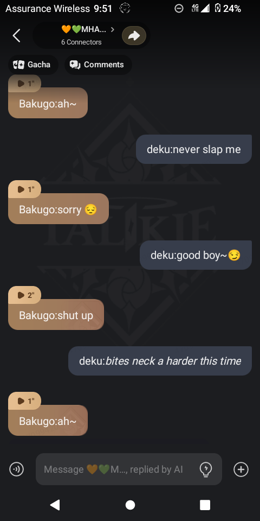Play voice clip above first Bakugo:ah~
This screenshot has width=260, height=521.
[x=24, y=84]
